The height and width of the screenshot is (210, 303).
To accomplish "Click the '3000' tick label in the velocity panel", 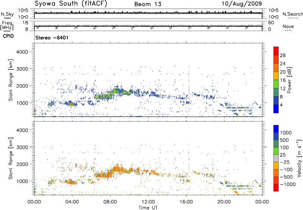I will [22, 147].
